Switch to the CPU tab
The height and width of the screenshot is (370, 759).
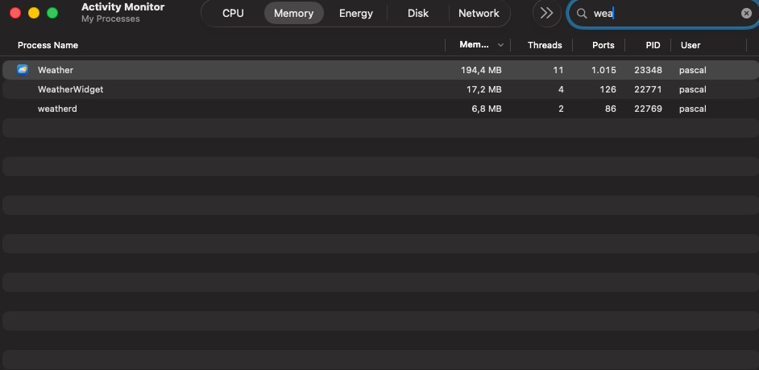pos(233,13)
